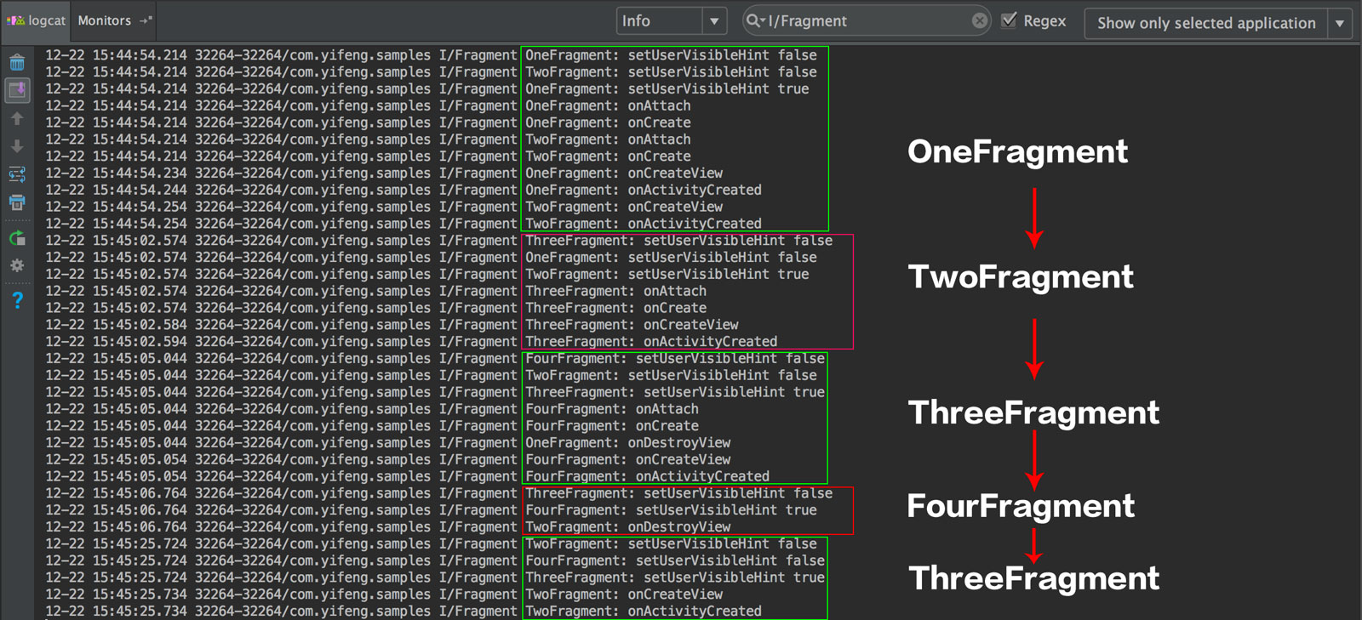Open the Monitors tab

(104, 20)
